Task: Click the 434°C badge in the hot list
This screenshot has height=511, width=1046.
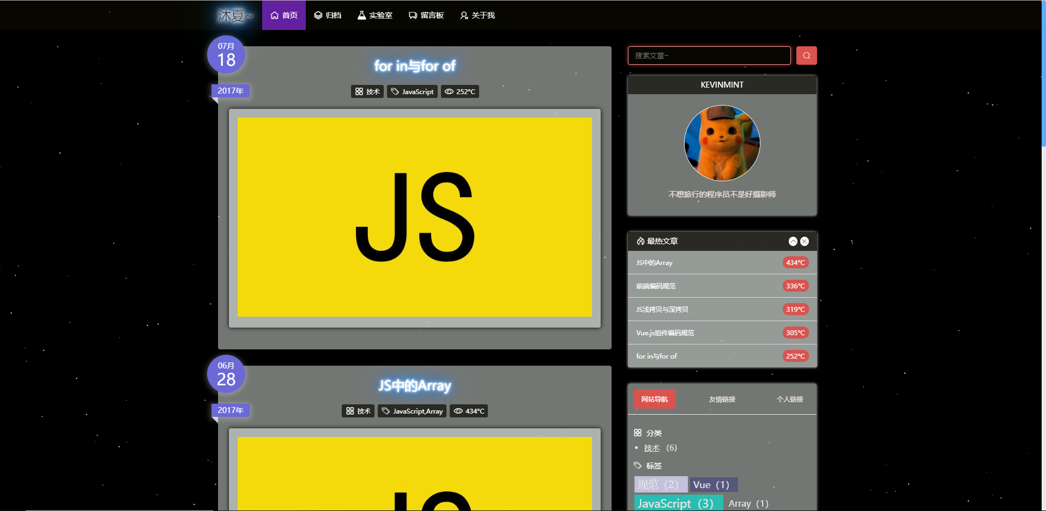Action: tap(795, 262)
